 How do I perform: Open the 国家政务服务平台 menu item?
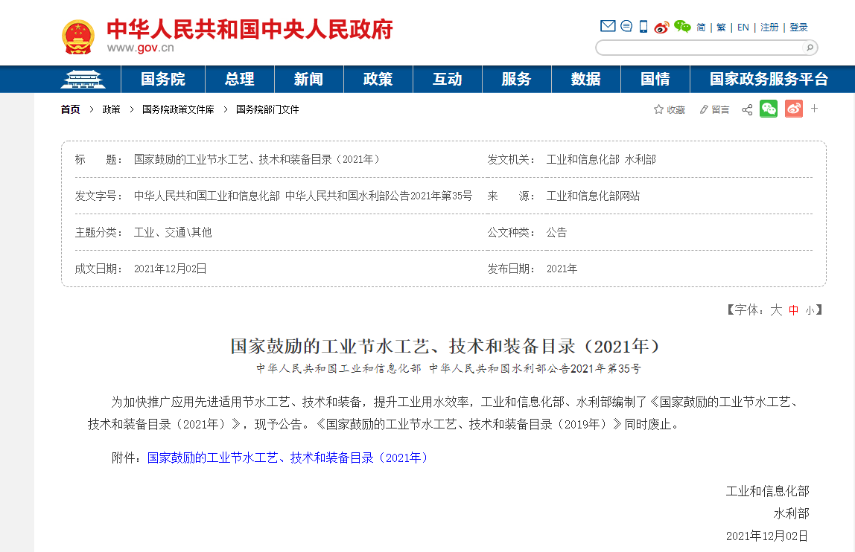(x=769, y=80)
